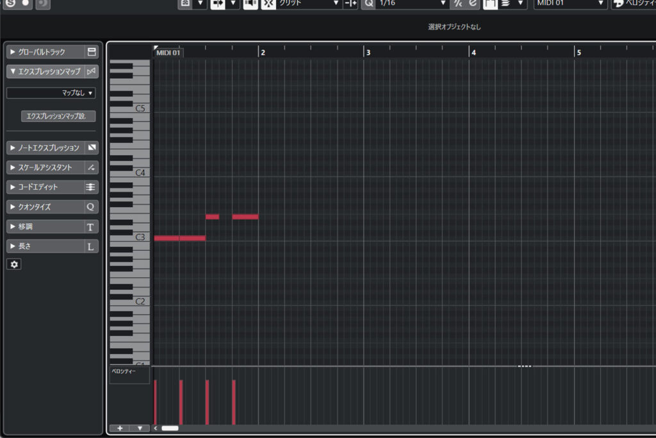Click the Q quantize icon in toolbar

[x=369, y=4]
